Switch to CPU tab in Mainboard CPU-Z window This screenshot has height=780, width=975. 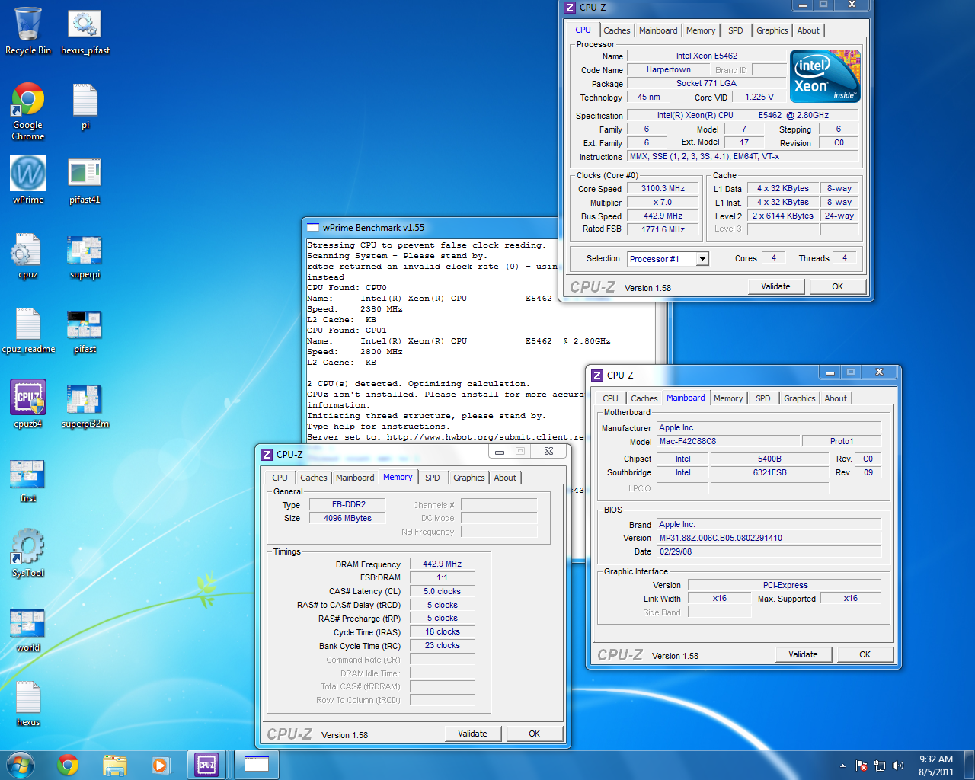pyautogui.click(x=610, y=398)
